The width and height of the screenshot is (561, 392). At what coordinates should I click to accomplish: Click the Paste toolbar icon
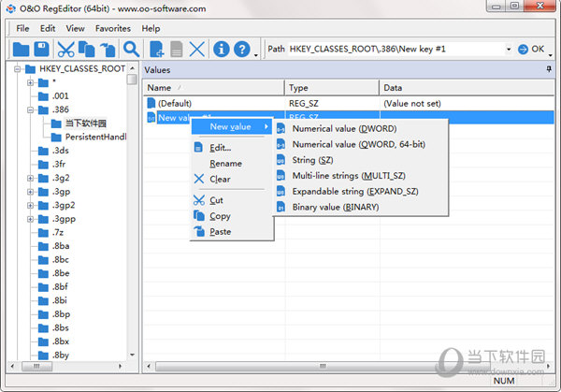[108, 50]
